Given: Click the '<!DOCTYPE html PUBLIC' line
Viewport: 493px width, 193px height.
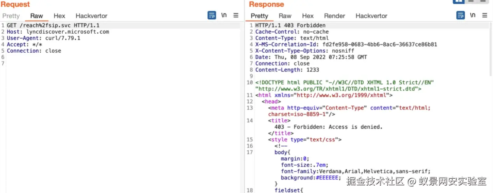Looking at the screenshot, I should point(345,83).
